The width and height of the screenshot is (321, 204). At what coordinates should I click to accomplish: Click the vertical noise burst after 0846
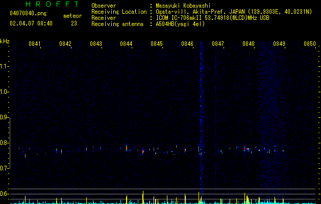[x=201, y=117]
